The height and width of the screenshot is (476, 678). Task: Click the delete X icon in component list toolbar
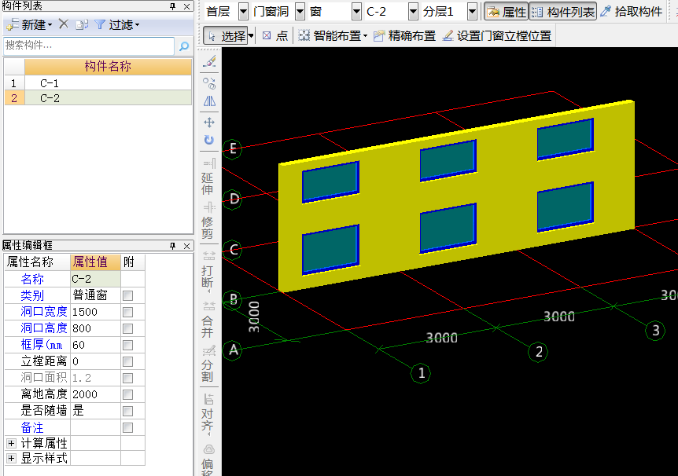point(64,24)
